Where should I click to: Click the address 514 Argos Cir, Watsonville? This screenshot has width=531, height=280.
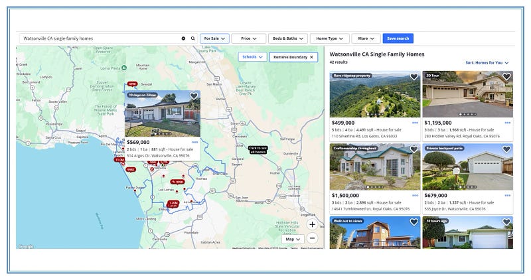(158, 156)
